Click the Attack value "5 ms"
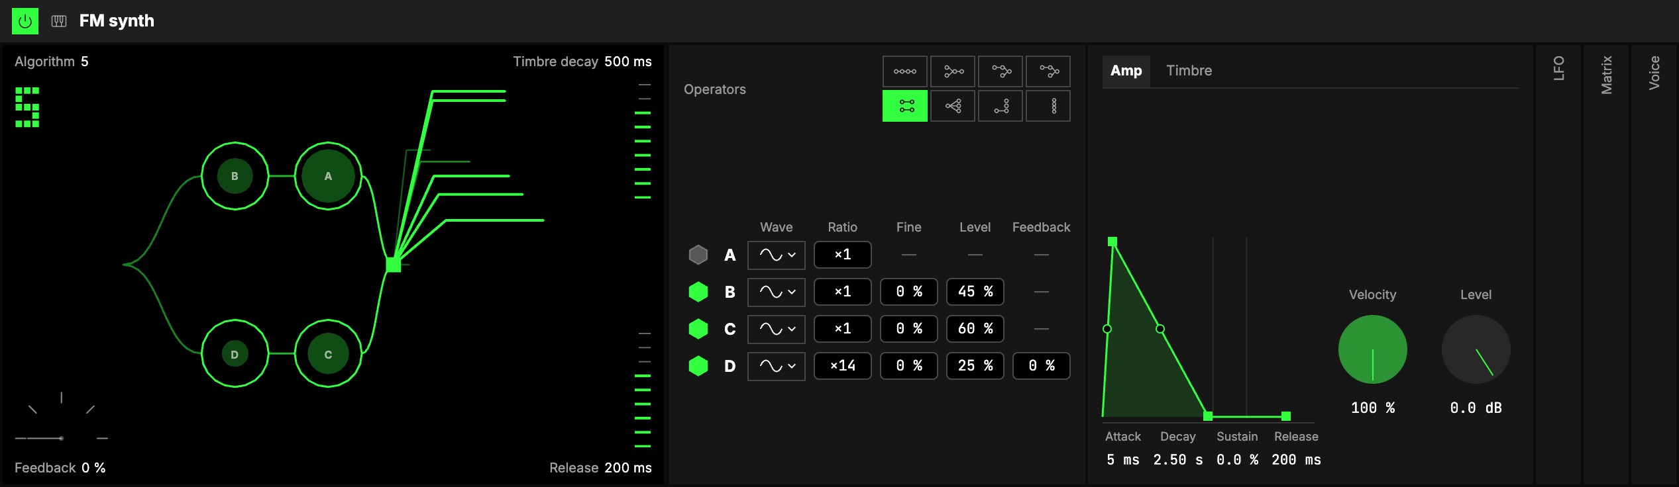This screenshot has width=1679, height=487. (x=1123, y=460)
